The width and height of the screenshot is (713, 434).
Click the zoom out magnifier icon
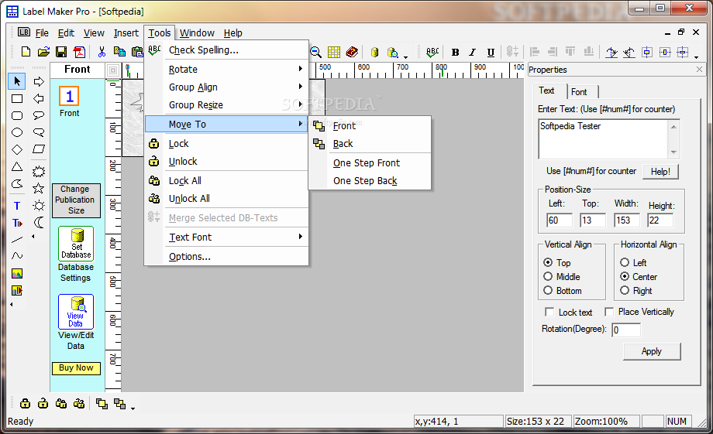pyautogui.click(x=315, y=52)
